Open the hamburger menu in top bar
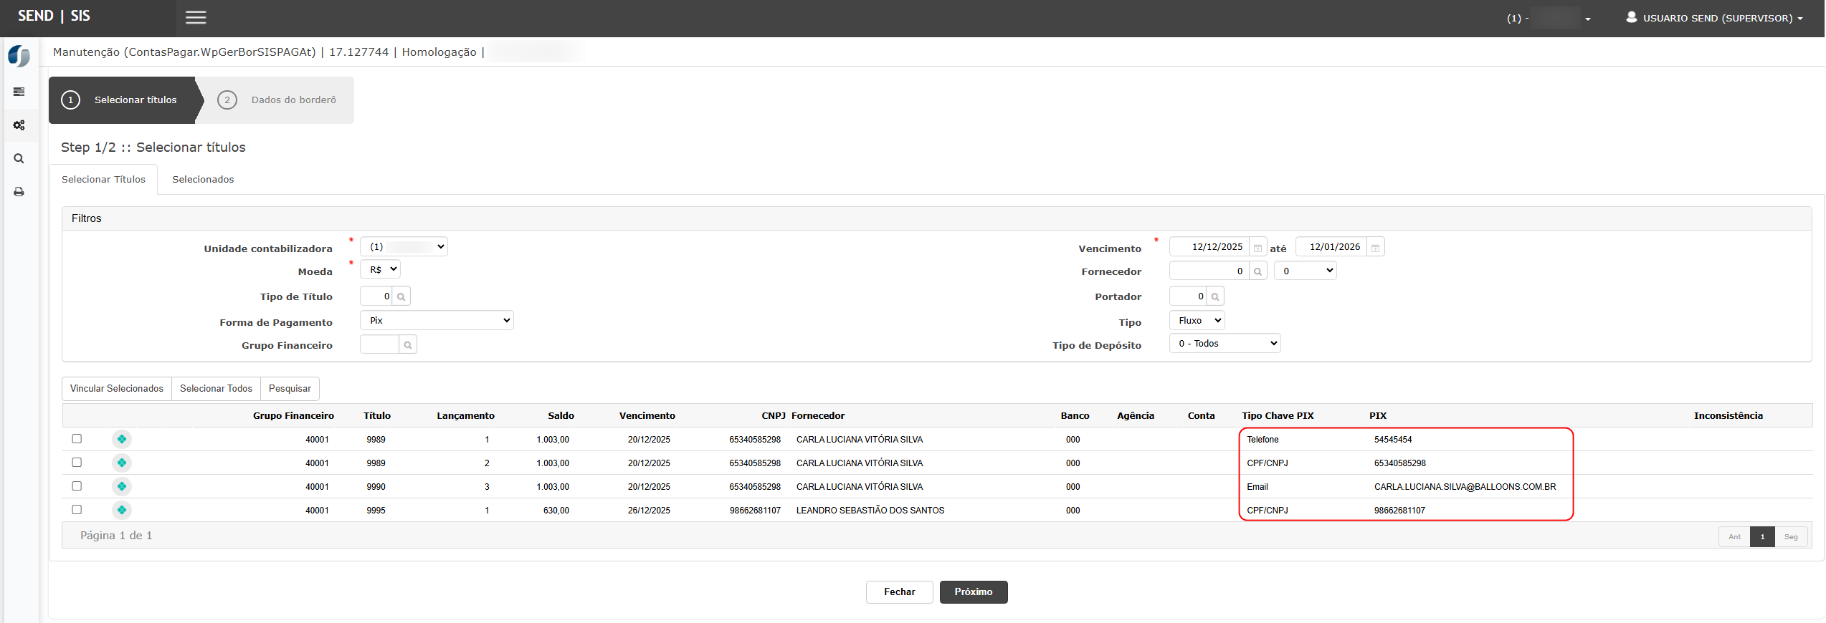 pyautogui.click(x=196, y=18)
